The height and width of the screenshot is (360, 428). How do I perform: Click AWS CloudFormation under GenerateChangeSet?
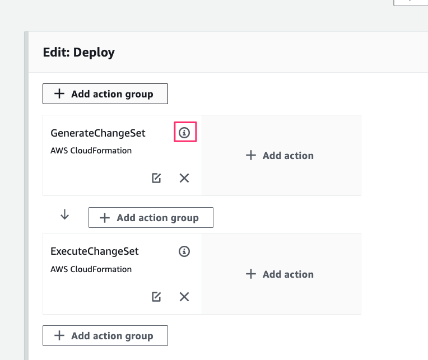tap(91, 151)
